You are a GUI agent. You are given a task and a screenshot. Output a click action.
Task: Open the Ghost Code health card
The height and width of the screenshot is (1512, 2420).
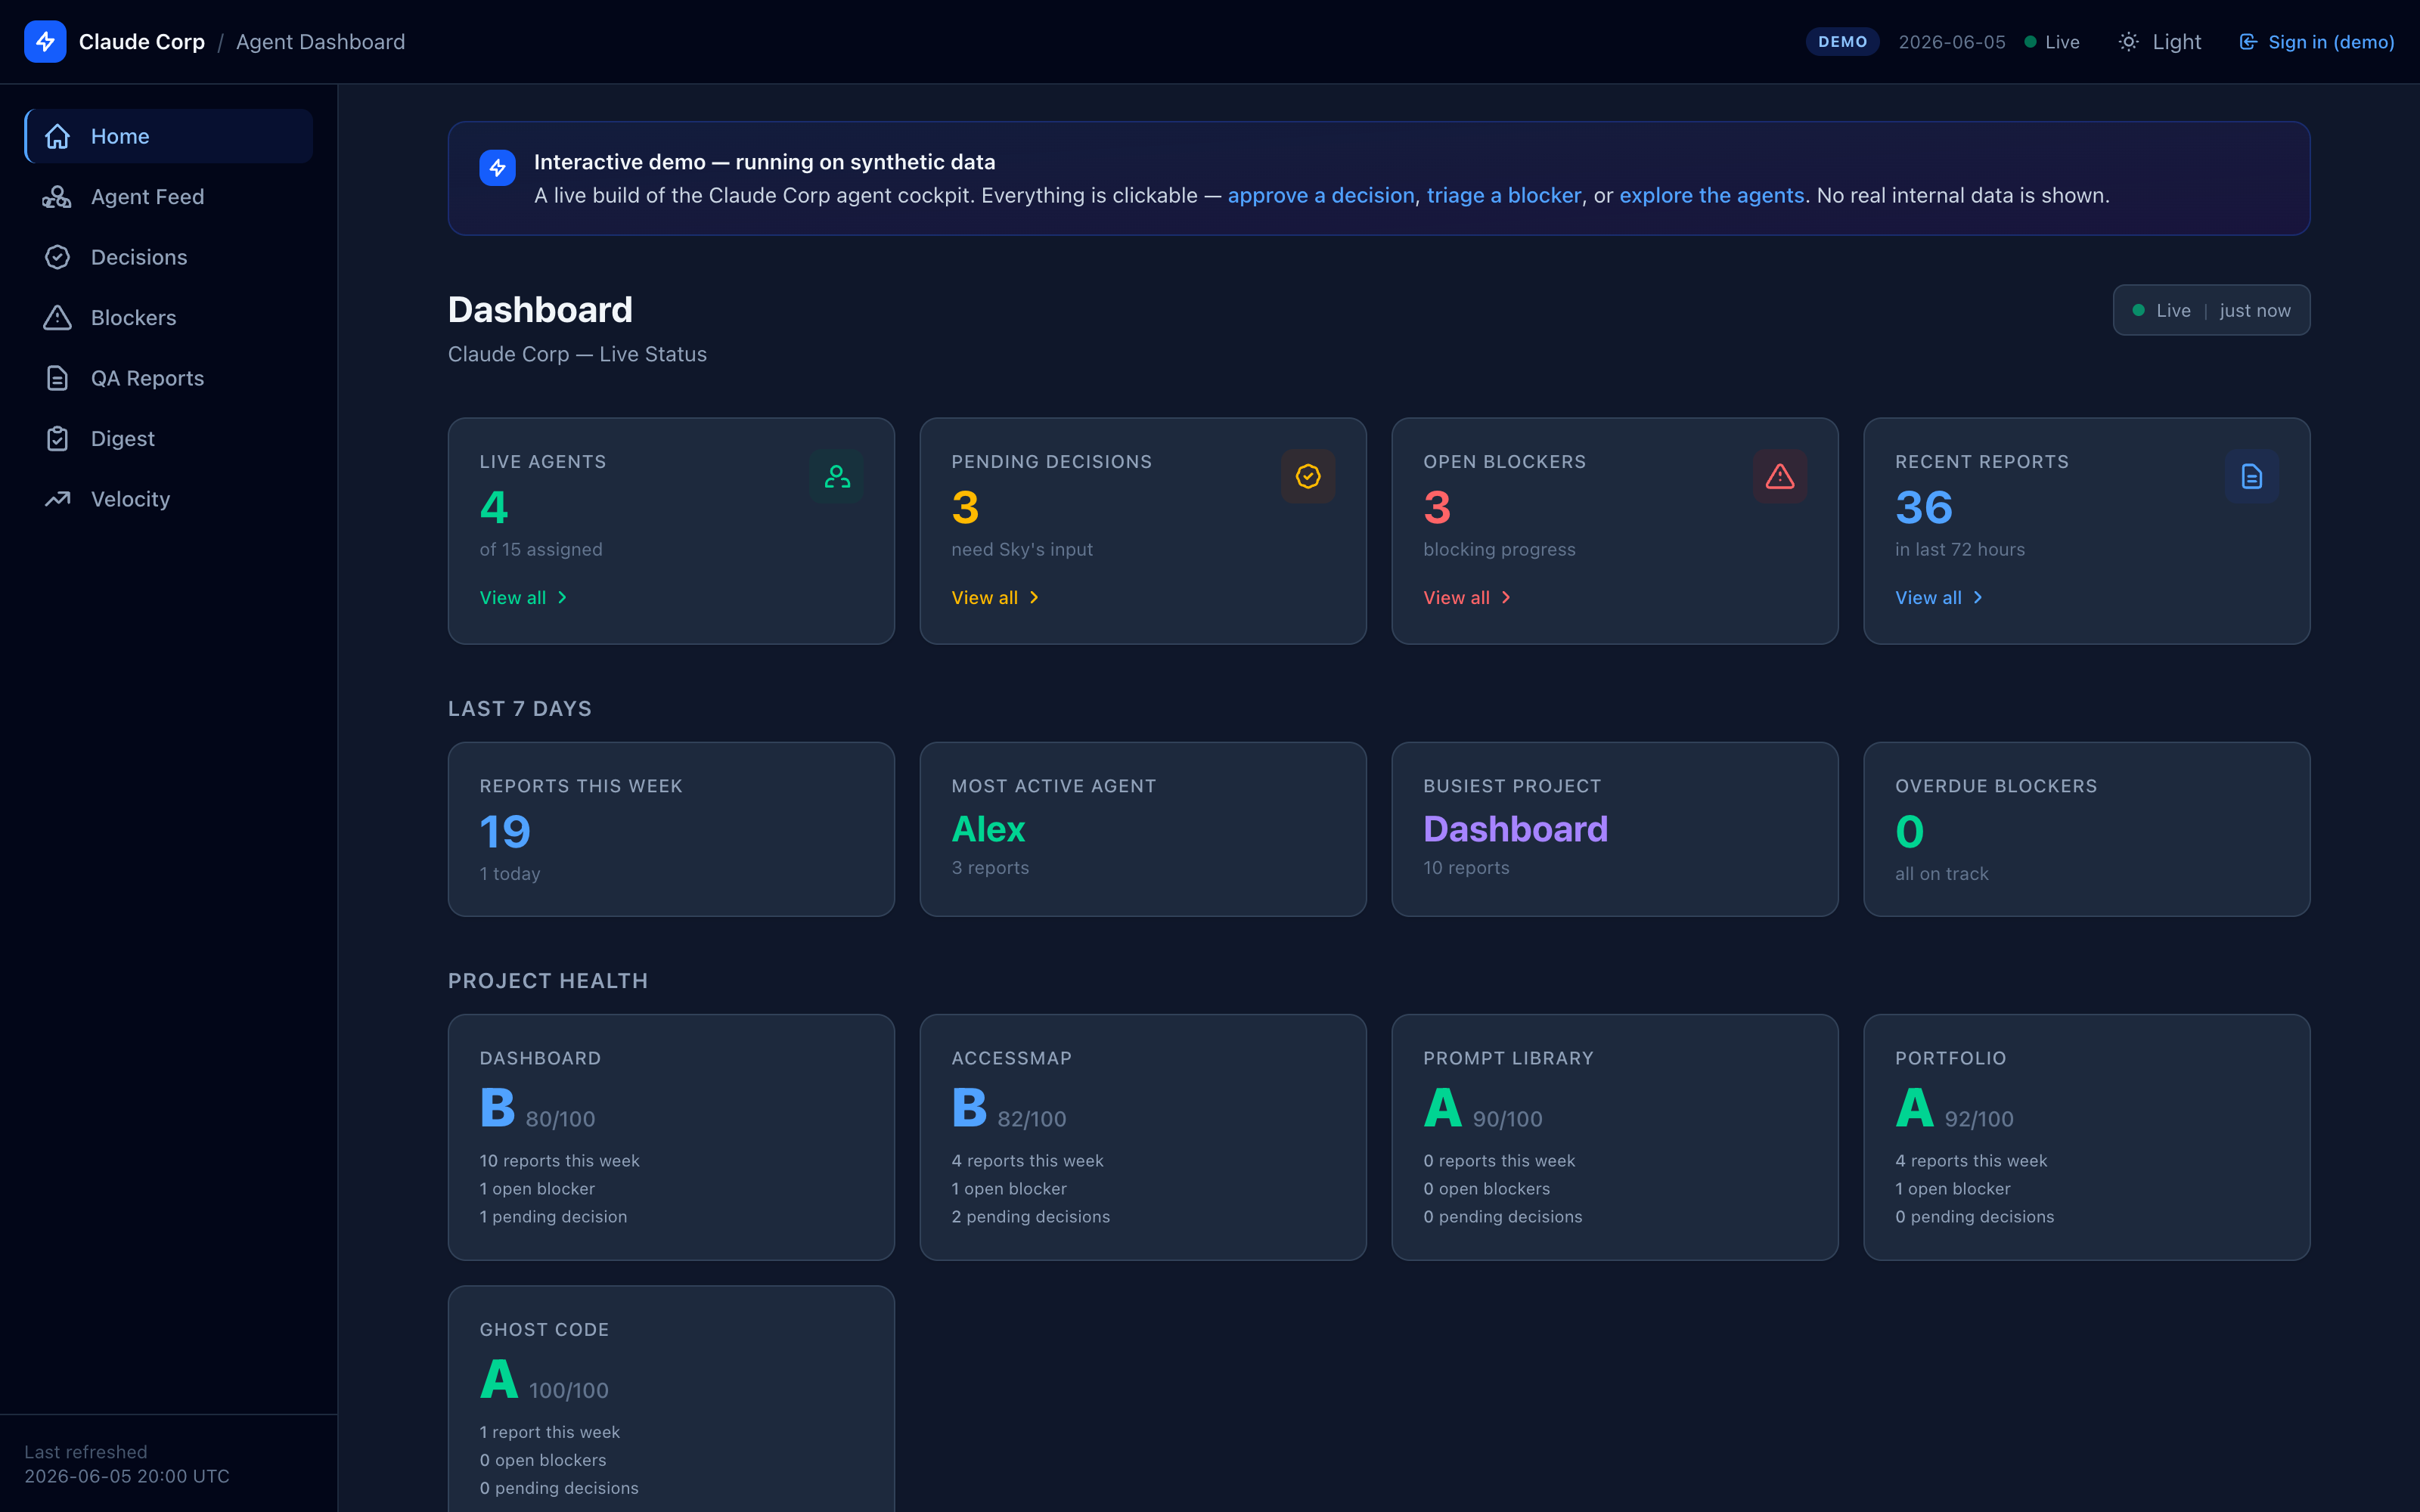click(671, 1399)
